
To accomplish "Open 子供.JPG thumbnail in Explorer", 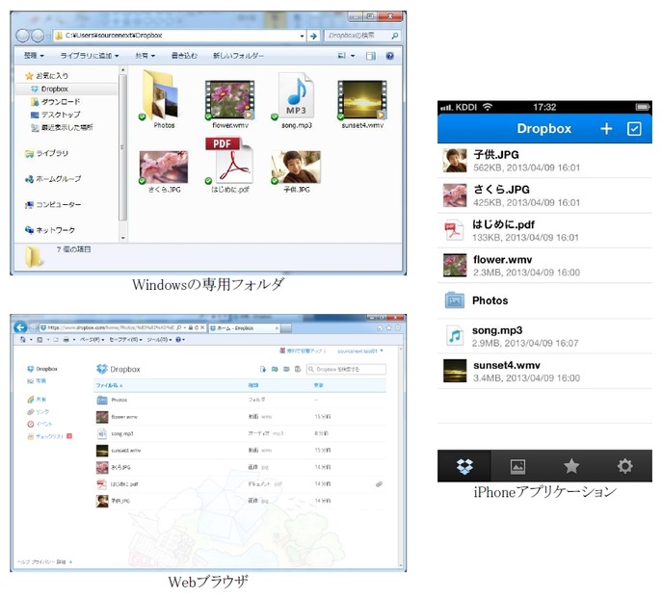I will point(297,168).
